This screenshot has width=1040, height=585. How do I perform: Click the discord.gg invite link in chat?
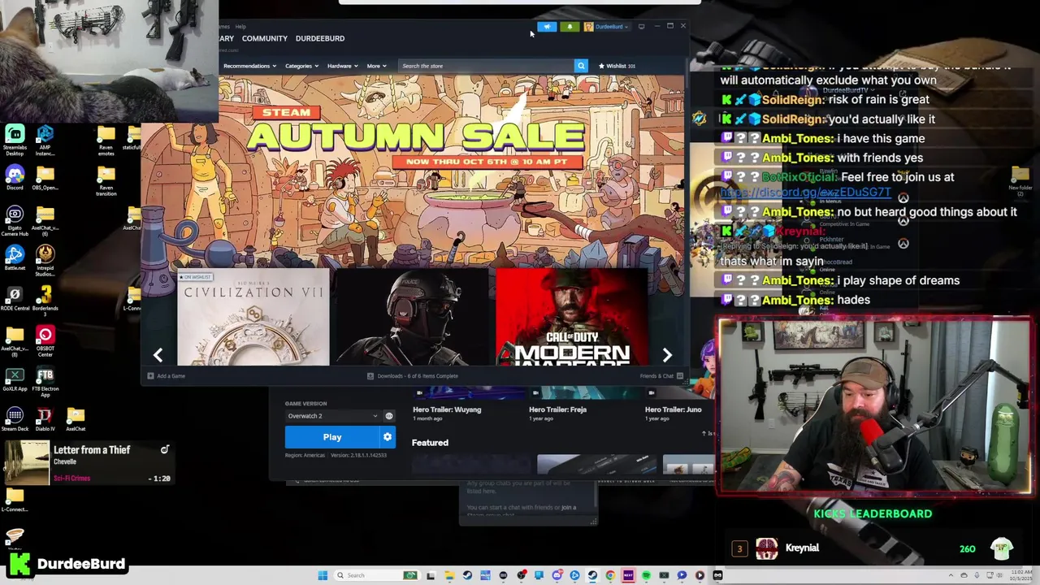[805, 193]
